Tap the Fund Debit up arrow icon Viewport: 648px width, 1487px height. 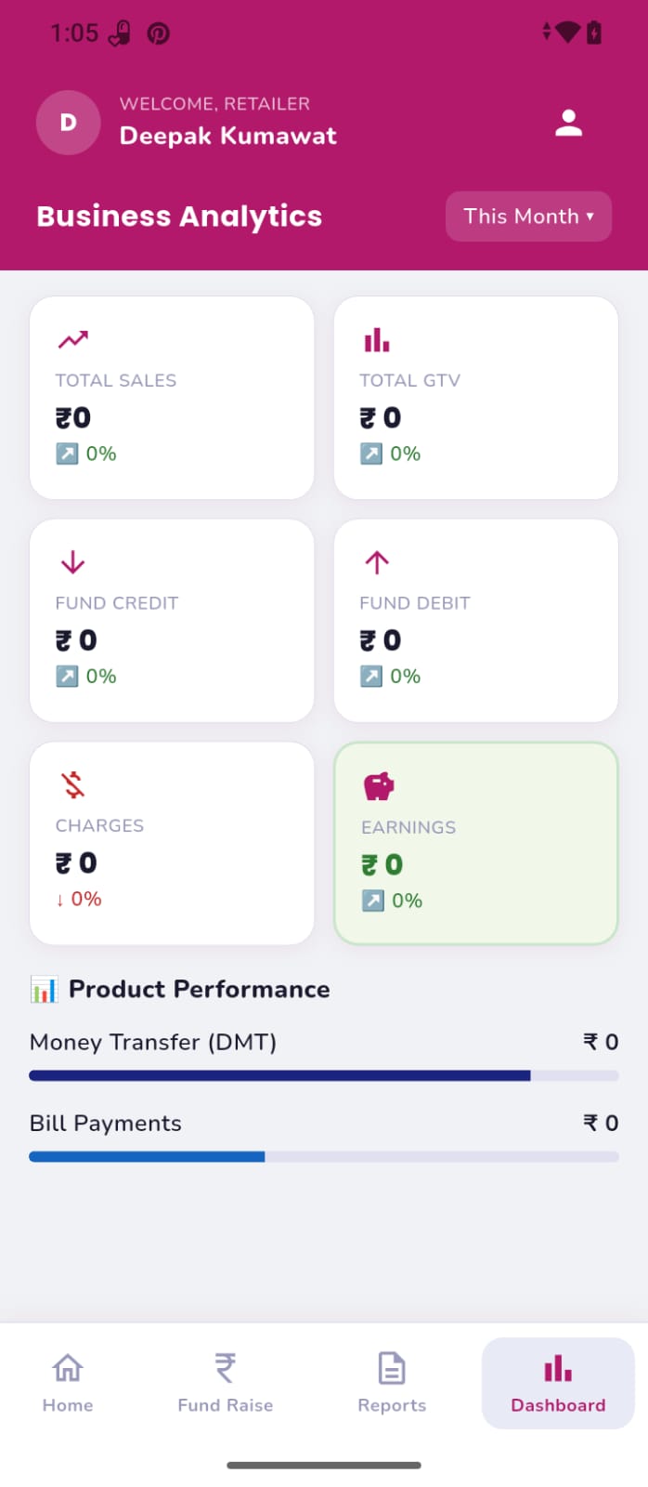[377, 562]
